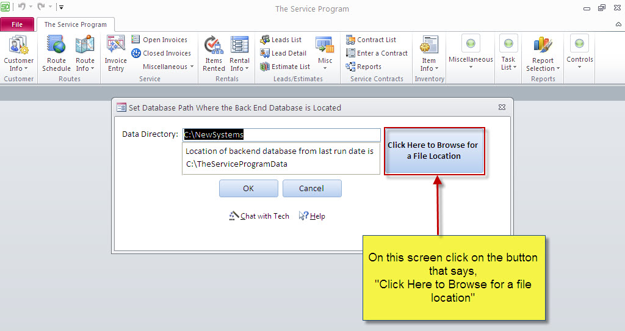Click the Miscellaneous green circle icon
The image size is (625, 331).
click(x=471, y=43)
